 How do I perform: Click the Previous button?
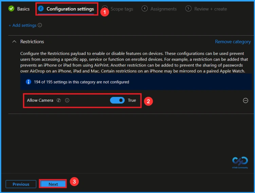click(21, 184)
